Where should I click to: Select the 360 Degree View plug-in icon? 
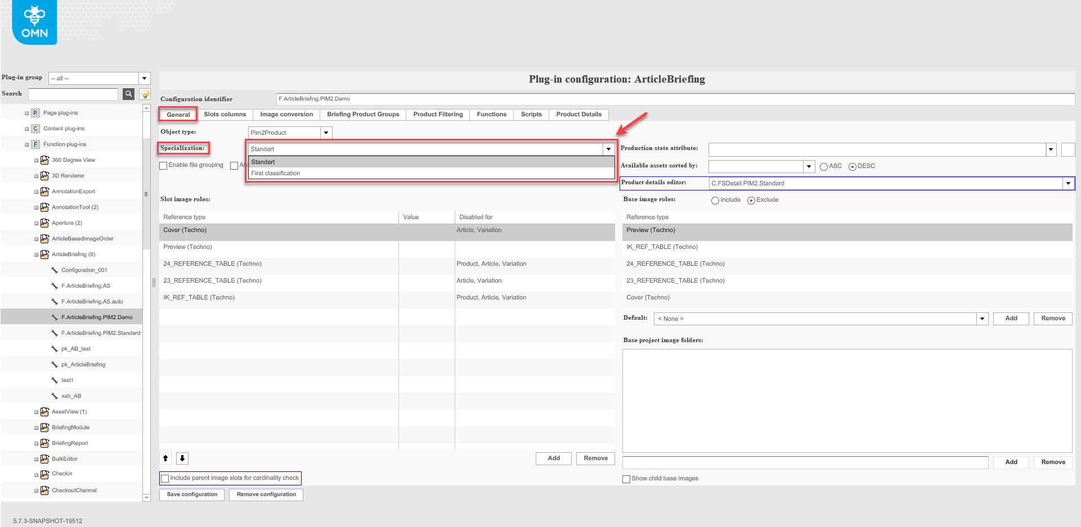pos(44,160)
